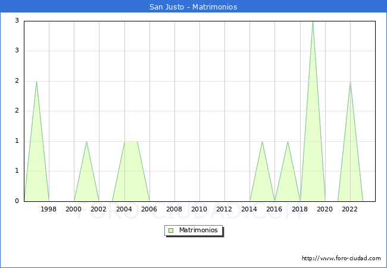
Task: Select the 2022 peak data point
Action: [350, 82]
